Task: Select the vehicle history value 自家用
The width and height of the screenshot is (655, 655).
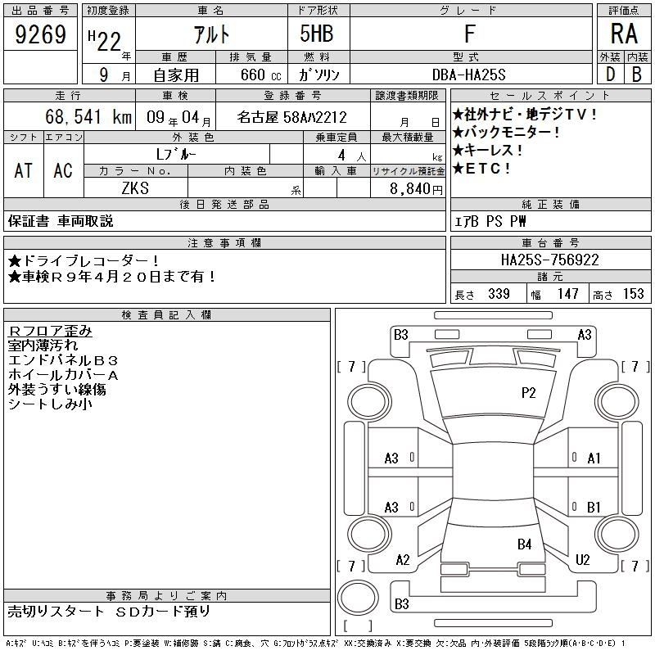Action: click(176, 75)
